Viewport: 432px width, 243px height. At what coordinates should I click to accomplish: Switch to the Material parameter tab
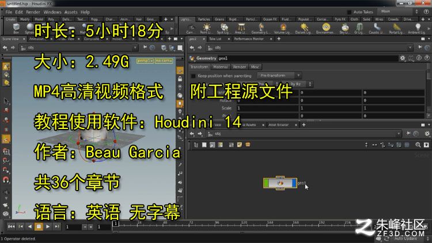coord(221,67)
